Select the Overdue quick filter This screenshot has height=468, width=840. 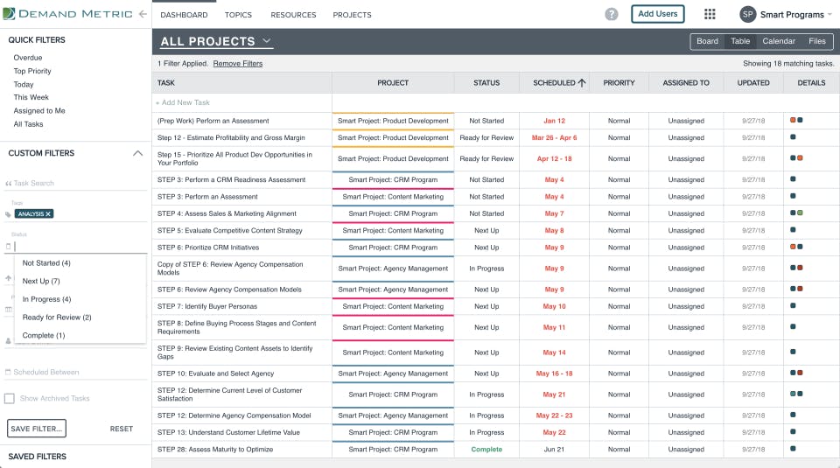tap(28, 57)
